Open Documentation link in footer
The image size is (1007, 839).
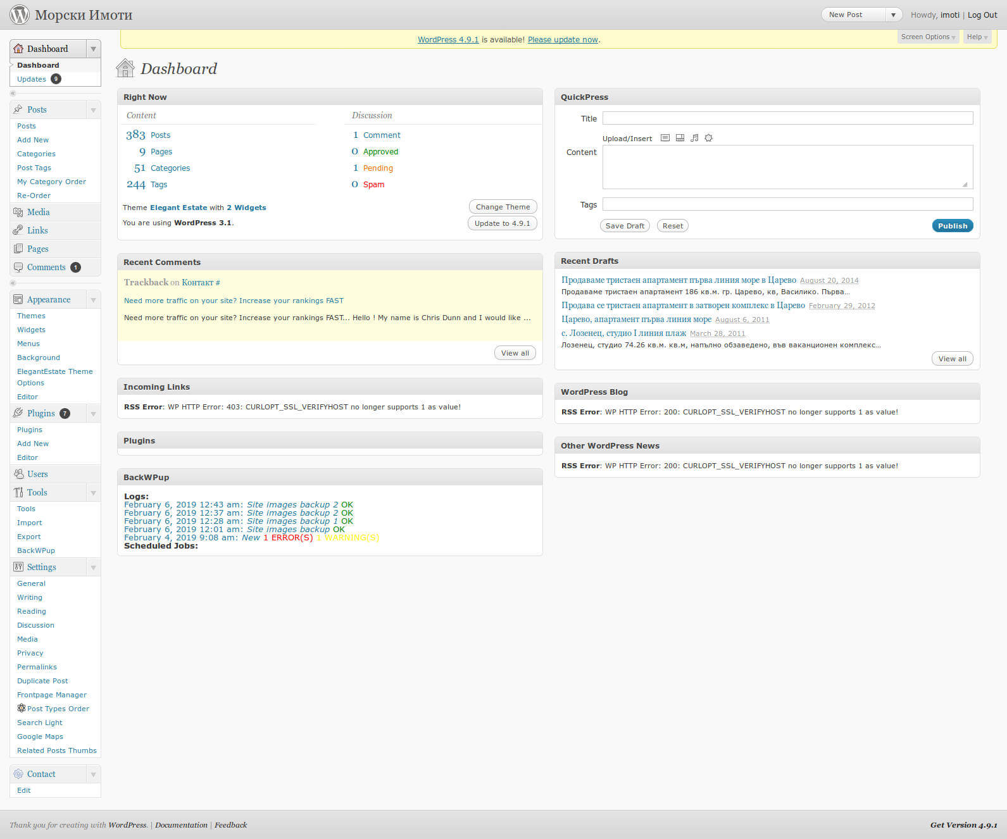(181, 825)
